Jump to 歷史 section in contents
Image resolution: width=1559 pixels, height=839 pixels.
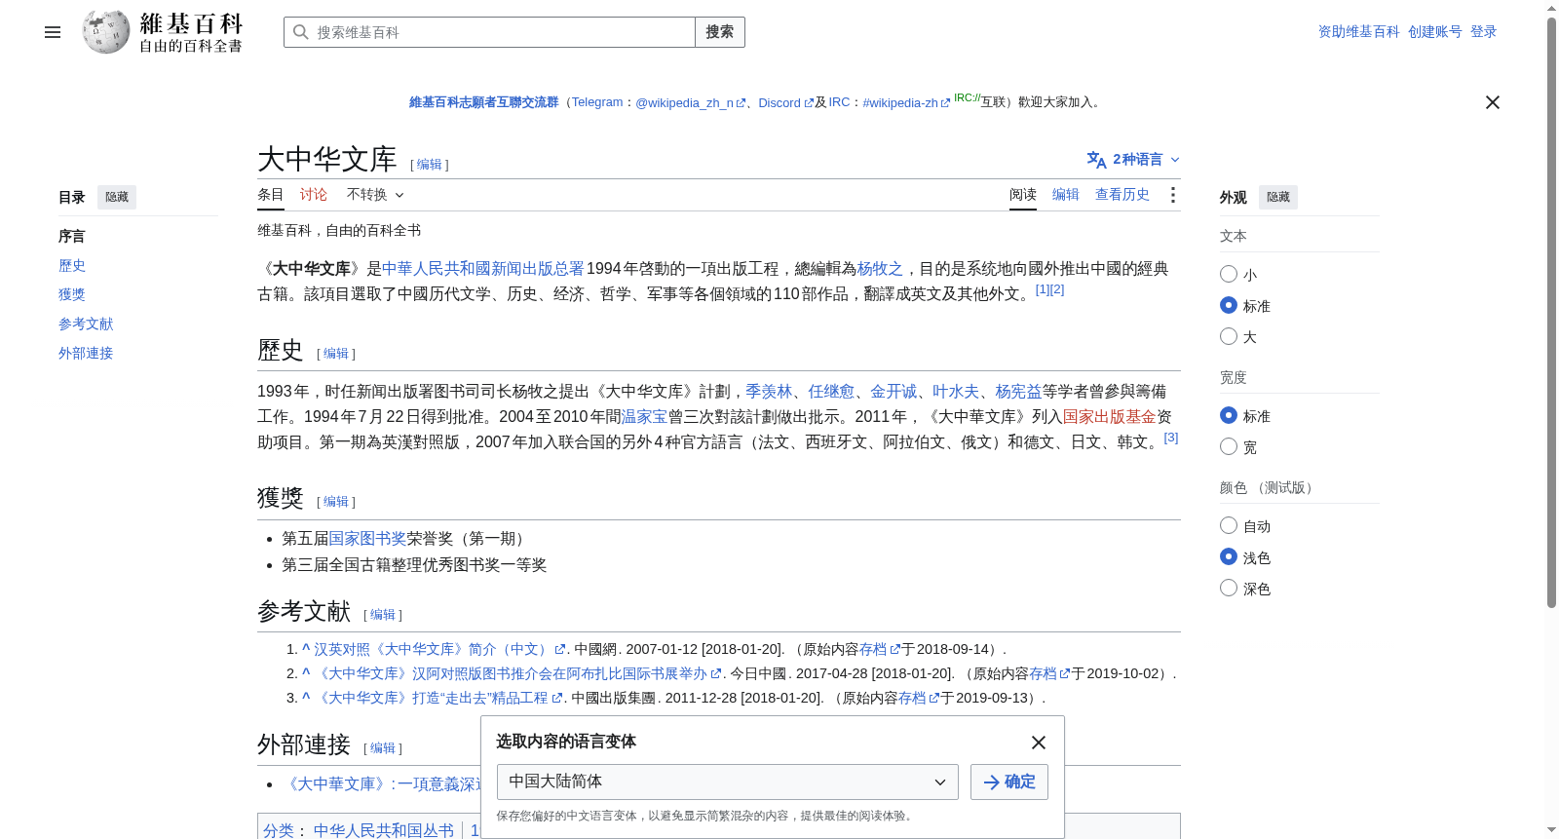tap(72, 266)
